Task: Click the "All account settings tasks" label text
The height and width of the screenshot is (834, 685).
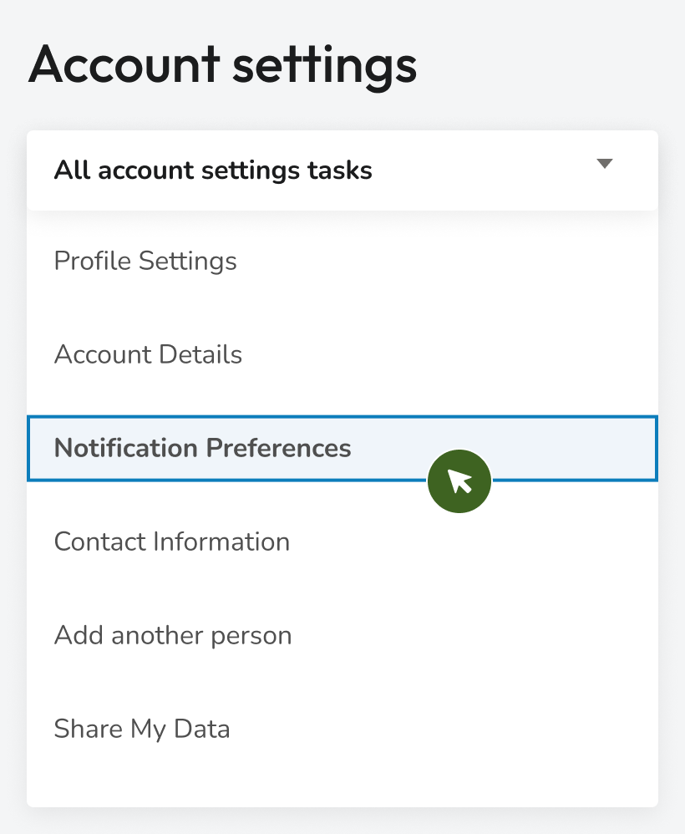Action: pos(213,170)
